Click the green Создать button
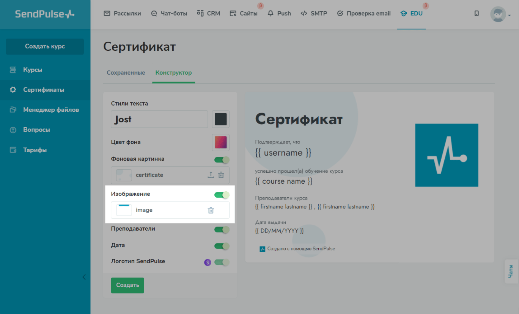The height and width of the screenshot is (314, 519). [x=127, y=285]
